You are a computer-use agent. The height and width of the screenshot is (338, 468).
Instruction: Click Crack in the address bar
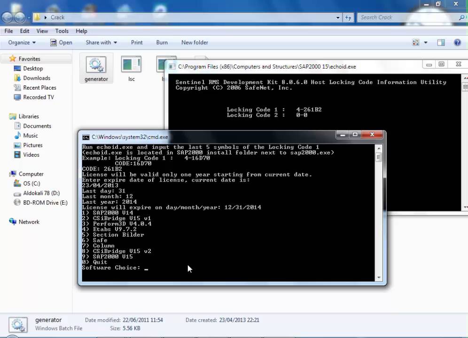(x=57, y=17)
